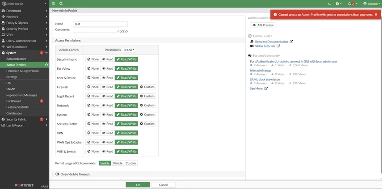
Task: Set System permission to Custom
Action: (147, 114)
